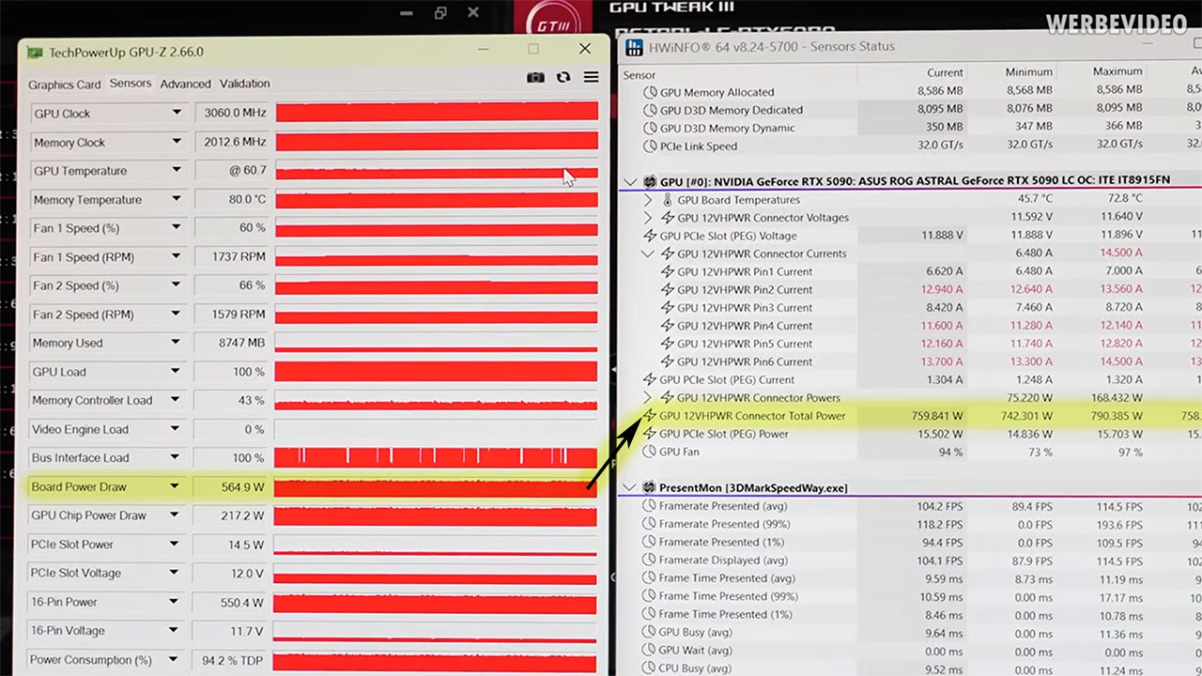Click the GPU Busy (avg) icon
The height and width of the screenshot is (676, 1202).
pyautogui.click(x=650, y=632)
